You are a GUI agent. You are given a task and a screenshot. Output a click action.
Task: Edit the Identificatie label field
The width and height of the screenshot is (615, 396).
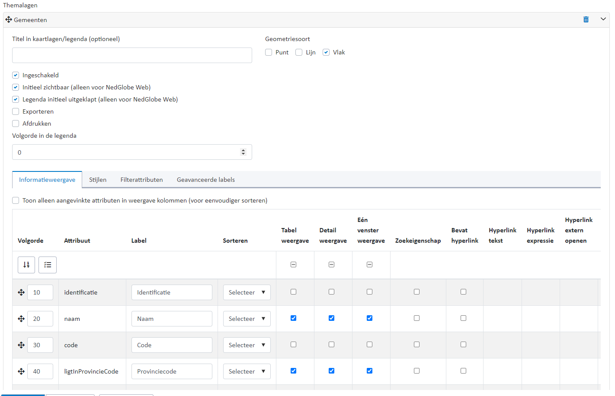click(x=172, y=292)
